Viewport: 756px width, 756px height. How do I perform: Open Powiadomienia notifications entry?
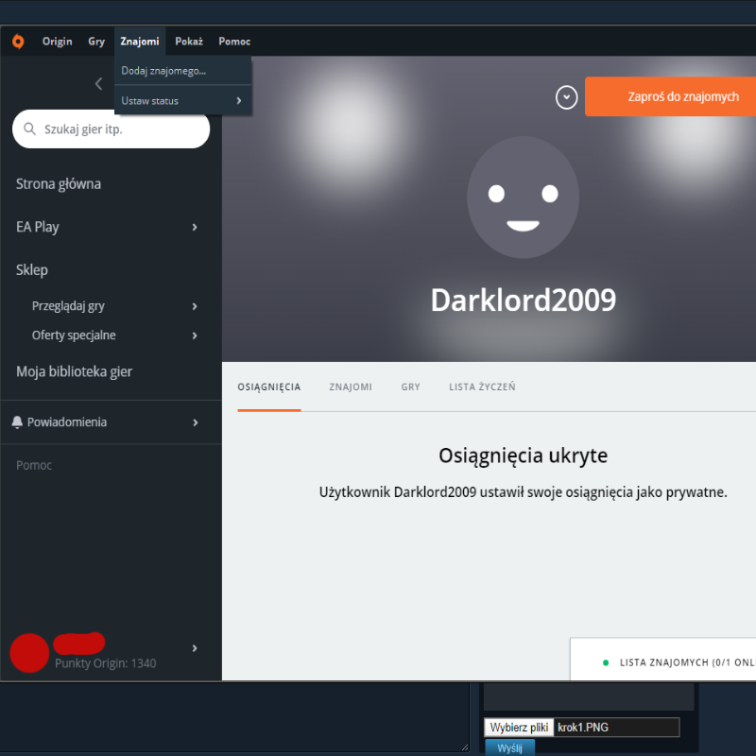(x=67, y=422)
